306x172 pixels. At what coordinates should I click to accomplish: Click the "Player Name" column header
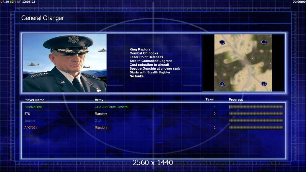[x=34, y=100]
